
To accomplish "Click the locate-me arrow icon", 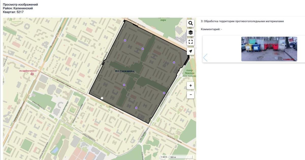I will 191,51.
